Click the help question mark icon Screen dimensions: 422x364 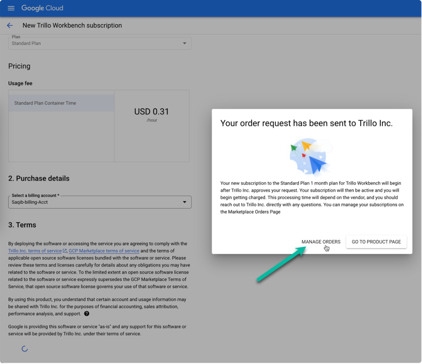87,313
